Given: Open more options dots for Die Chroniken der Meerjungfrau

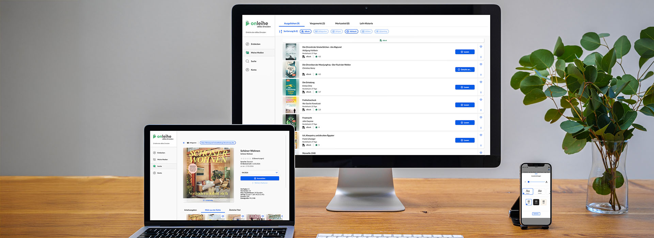Looking at the screenshot, I should pyautogui.click(x=481, y=75).
